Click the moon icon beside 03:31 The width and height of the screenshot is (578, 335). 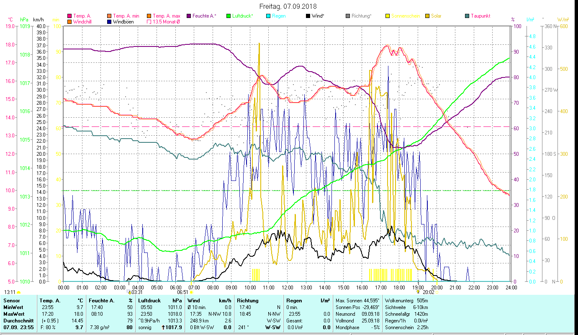pos(128,291)
